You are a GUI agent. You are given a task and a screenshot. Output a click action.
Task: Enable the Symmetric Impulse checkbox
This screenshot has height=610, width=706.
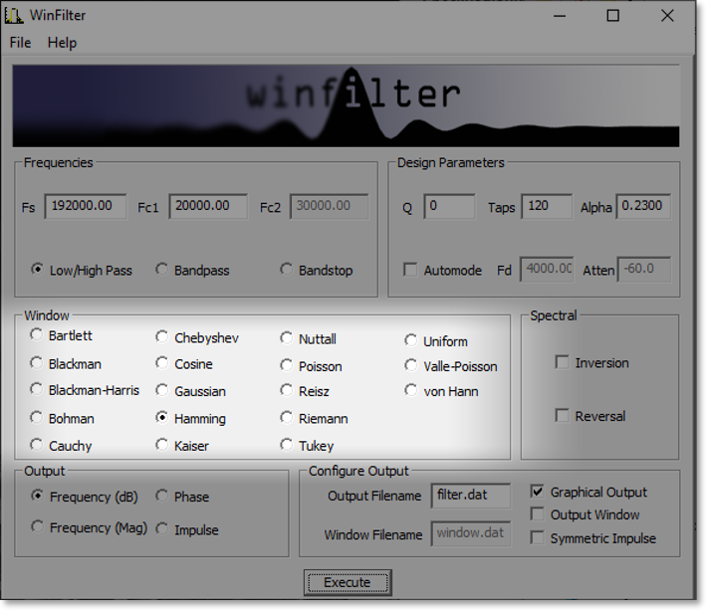tap(538, 538)
